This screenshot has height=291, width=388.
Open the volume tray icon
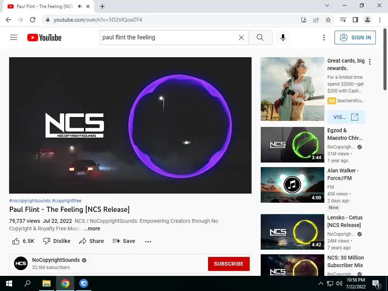pos(339,283)
